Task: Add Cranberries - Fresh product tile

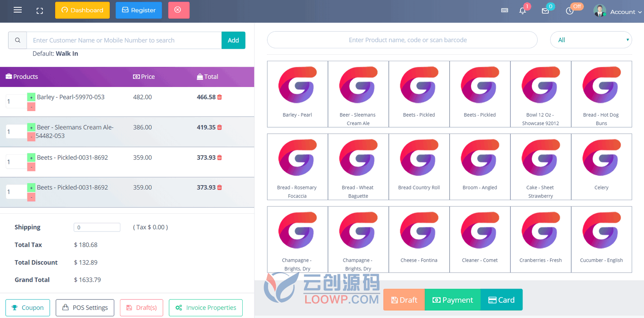Action: (x=541, y=240)
